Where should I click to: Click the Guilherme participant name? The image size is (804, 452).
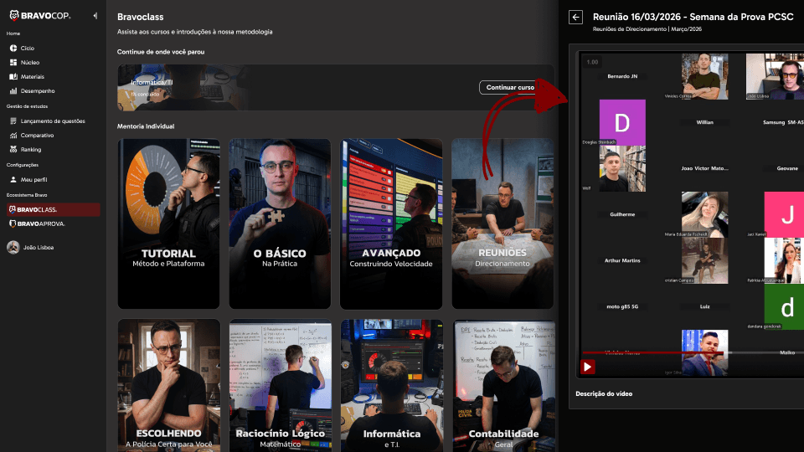[x=622, y=215]
